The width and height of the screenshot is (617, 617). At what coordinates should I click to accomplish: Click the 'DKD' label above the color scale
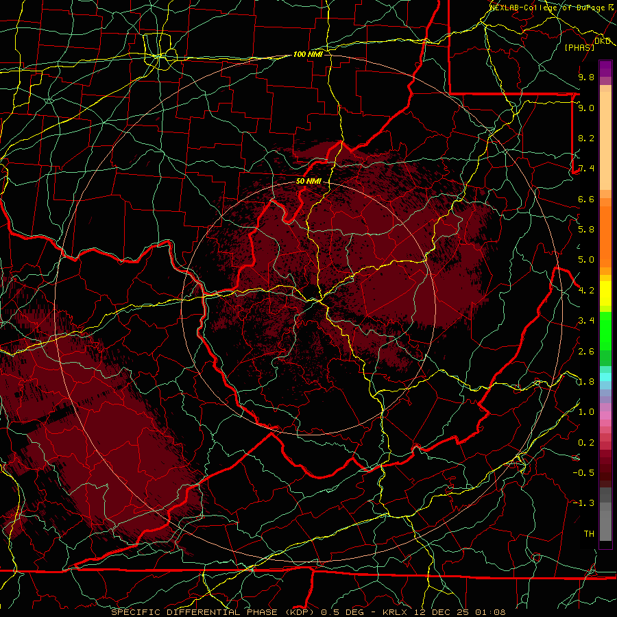tap(603, 41)
